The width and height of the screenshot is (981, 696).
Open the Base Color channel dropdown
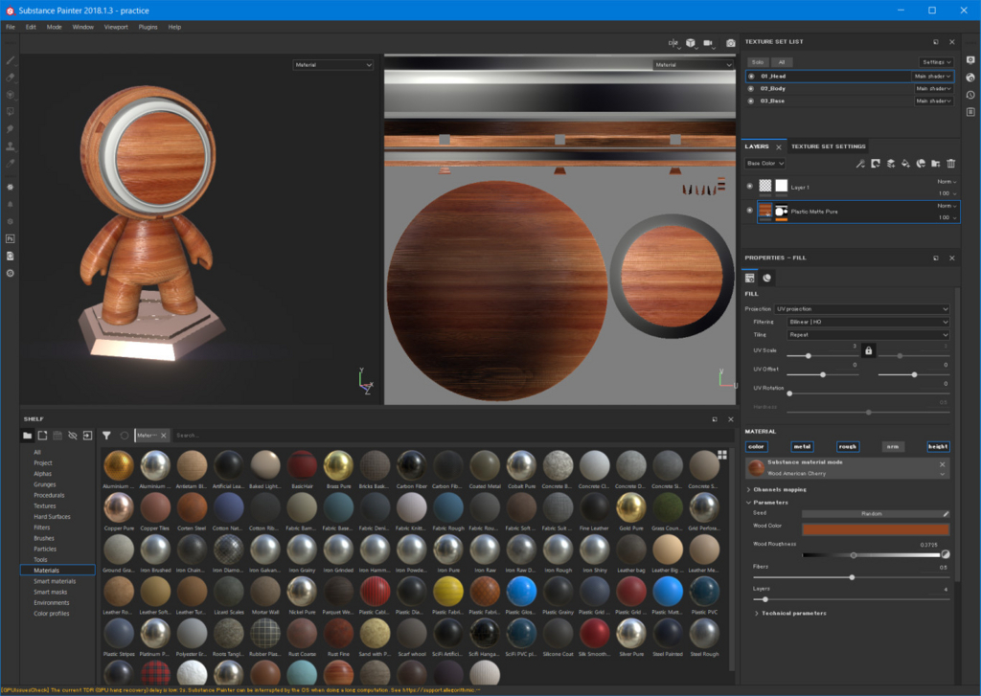click(x=765, y=163)
